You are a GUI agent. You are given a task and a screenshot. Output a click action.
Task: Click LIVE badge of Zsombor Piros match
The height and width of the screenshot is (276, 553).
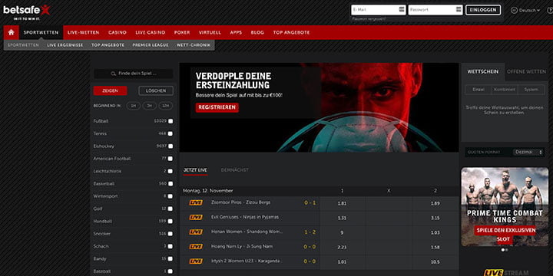click(x=196, y=202)
